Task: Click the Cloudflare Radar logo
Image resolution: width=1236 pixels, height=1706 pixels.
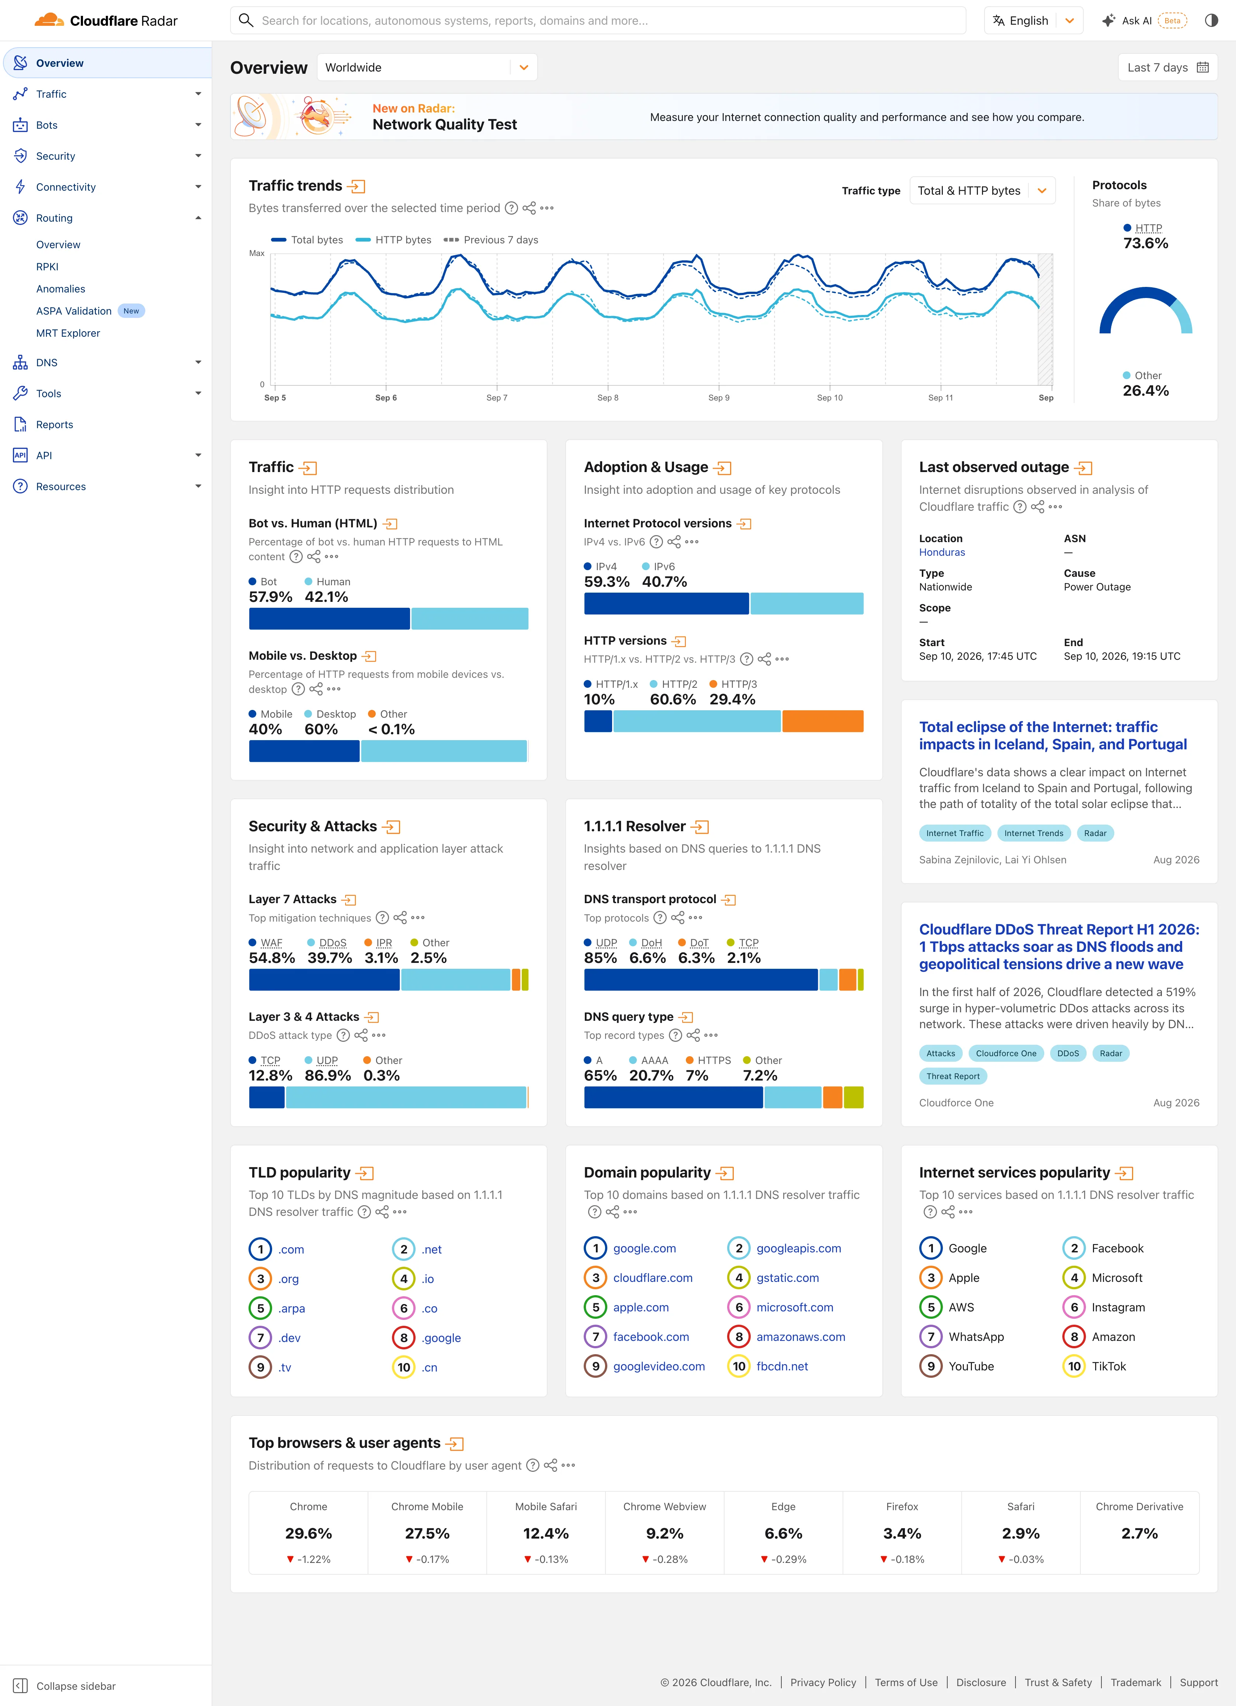Action: click(106, 20)
